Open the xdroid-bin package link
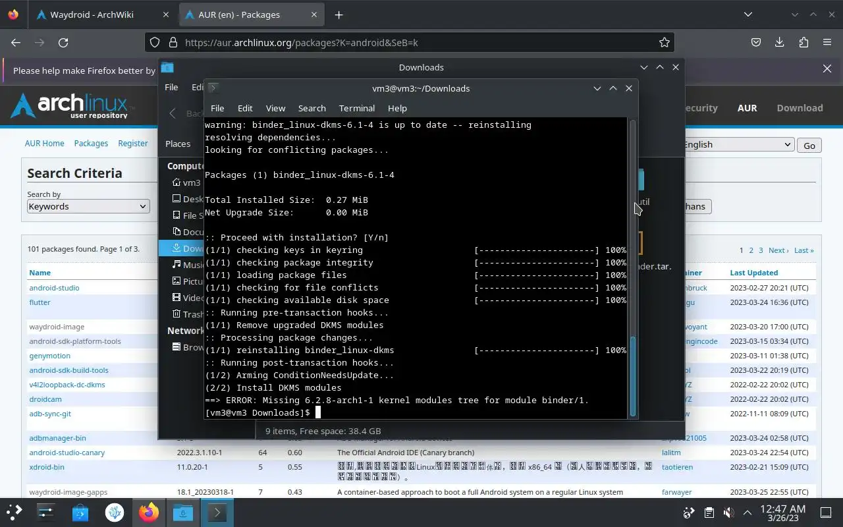Viewport: 843px width, 527px height. [47, 467]
